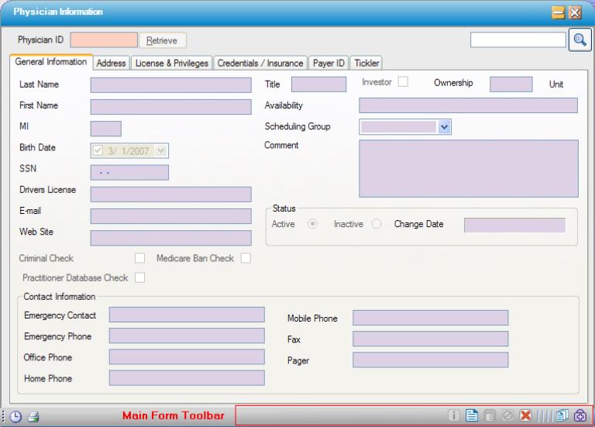Click the Physician ID input field
The image size is (595, 427).
[x=103, y=40]
